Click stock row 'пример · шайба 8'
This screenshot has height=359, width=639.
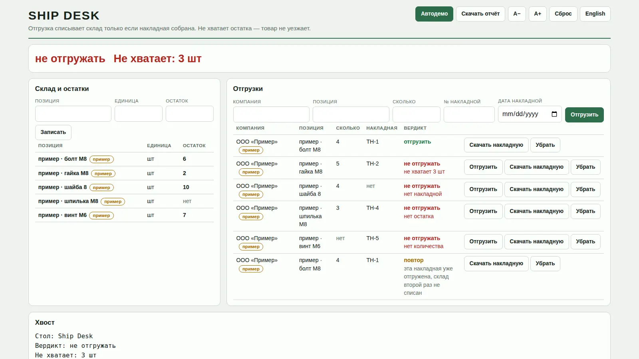click(x=124, y=187)
